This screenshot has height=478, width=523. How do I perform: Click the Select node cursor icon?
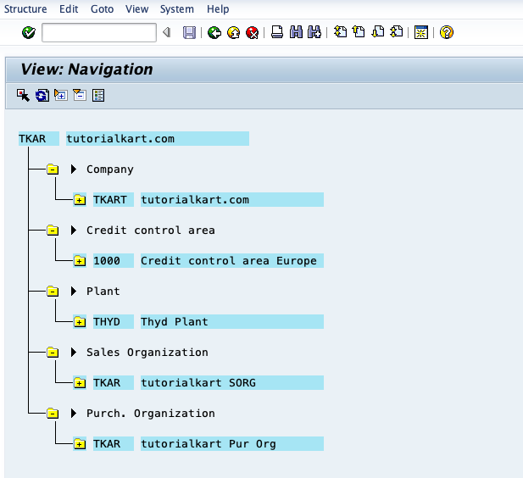23,96
